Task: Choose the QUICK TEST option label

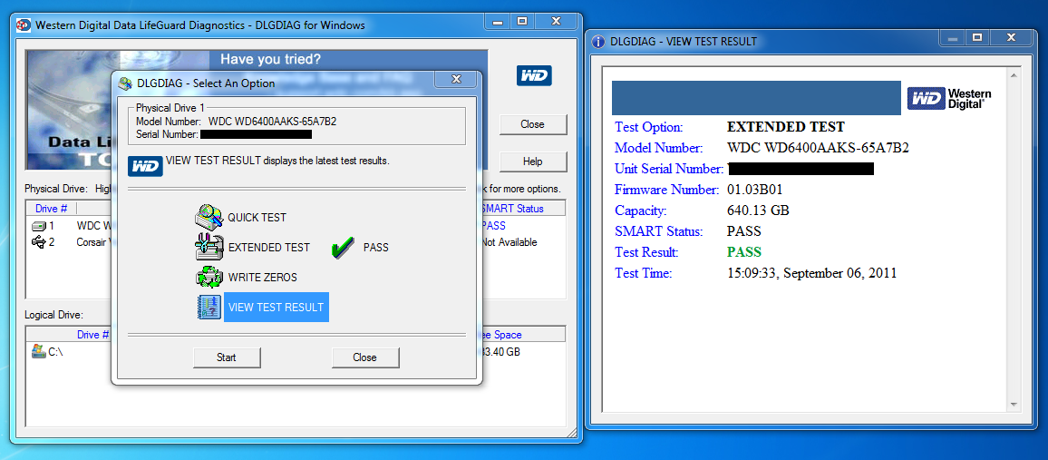Action: pyautogui.click(x=257, y=217)
